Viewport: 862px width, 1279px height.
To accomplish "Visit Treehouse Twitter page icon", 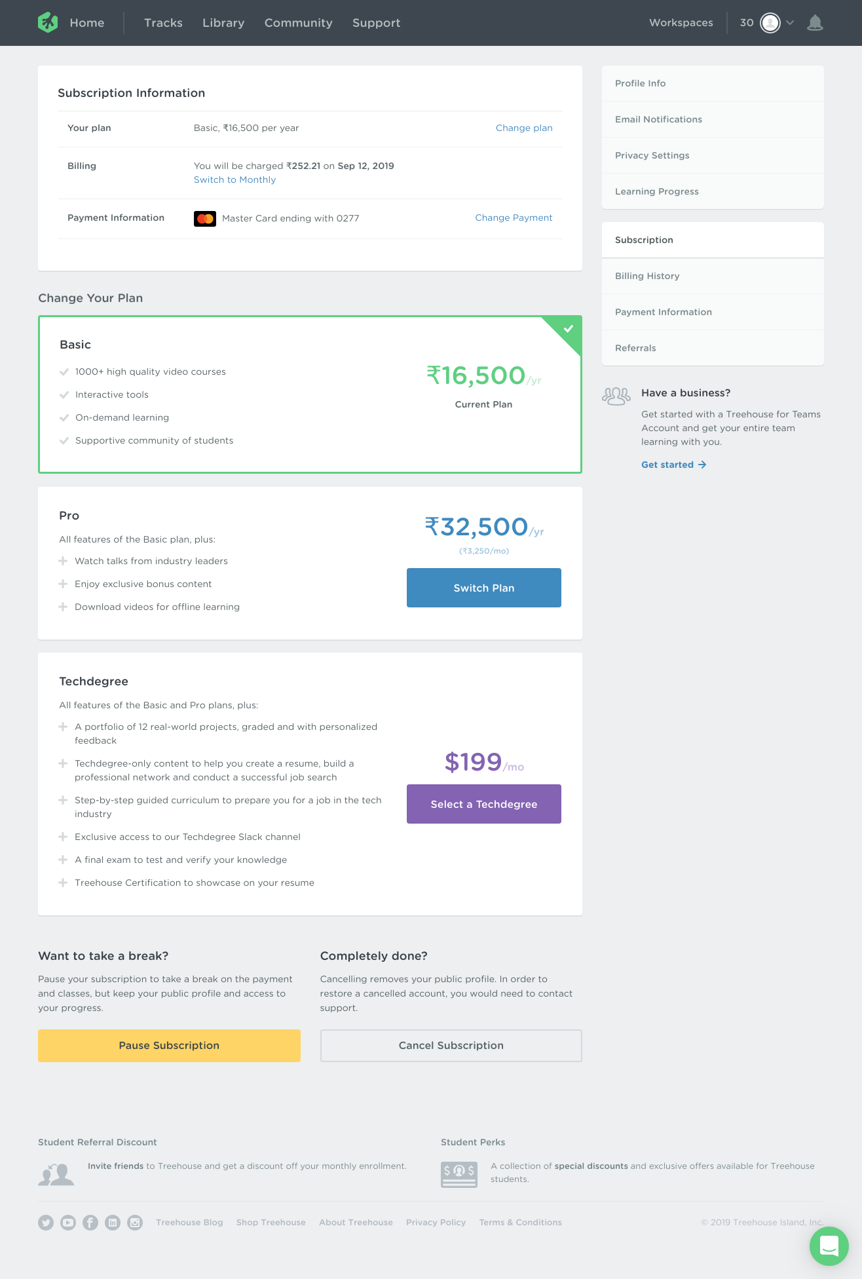I will click(x=46, y=1223).
